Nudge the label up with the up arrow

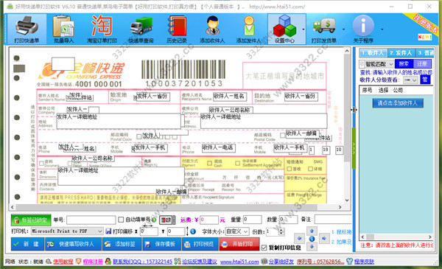312,231
